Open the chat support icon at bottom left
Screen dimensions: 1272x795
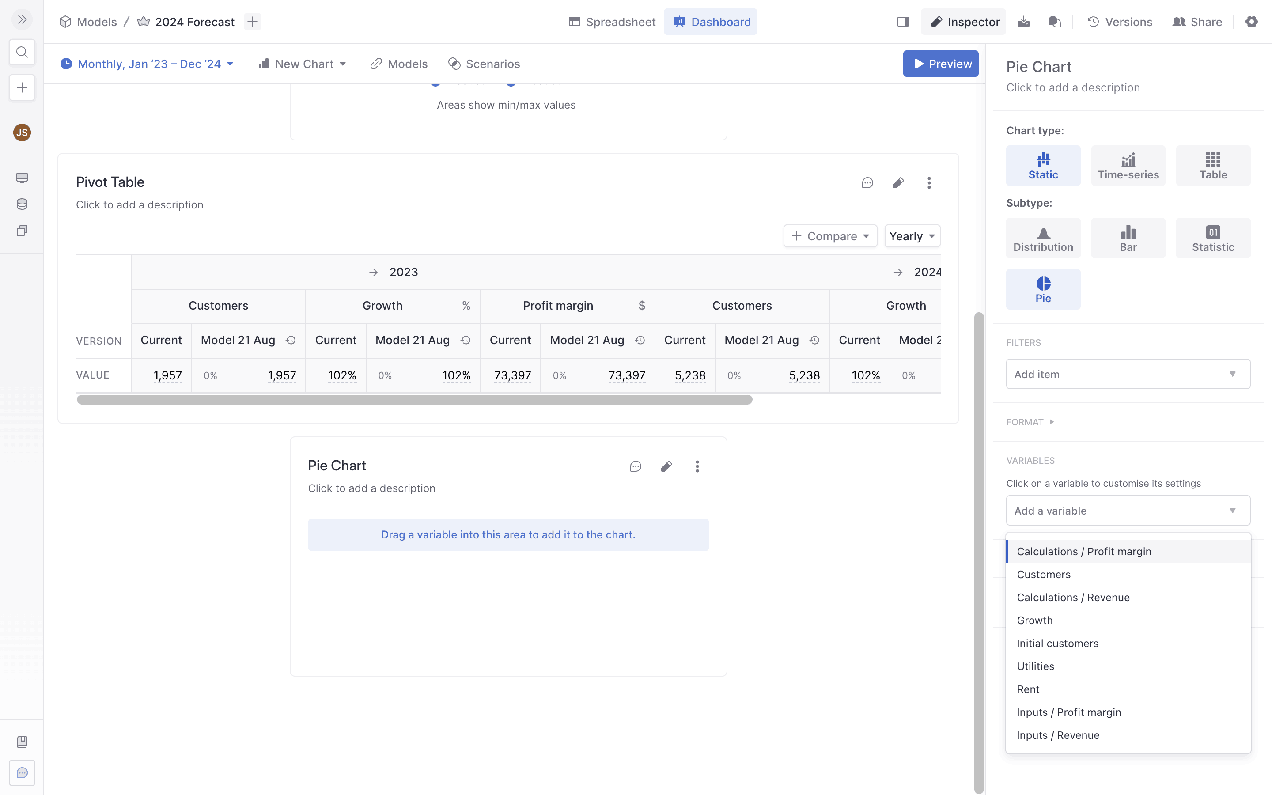point(22,773)
